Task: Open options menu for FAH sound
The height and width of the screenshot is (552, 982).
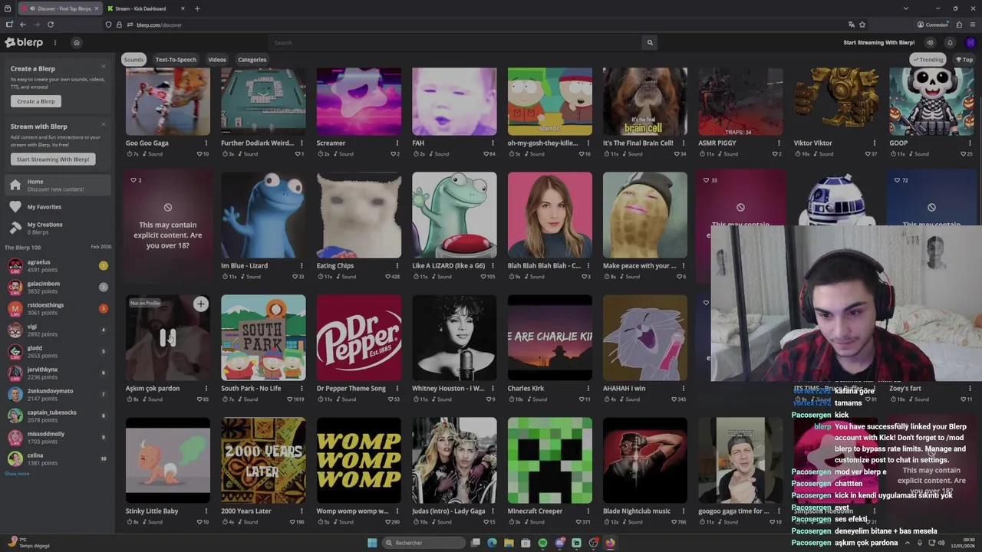Action: point(493,143)
